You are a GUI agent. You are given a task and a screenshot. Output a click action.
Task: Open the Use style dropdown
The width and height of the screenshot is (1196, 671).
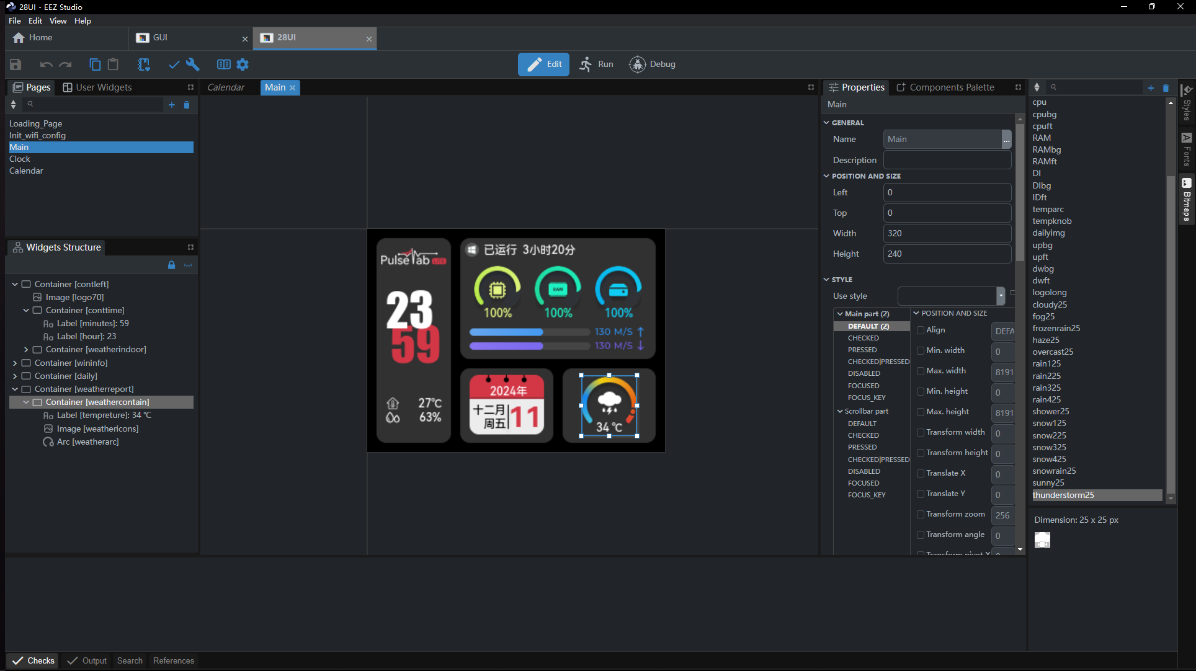(x=1000, y=296)
